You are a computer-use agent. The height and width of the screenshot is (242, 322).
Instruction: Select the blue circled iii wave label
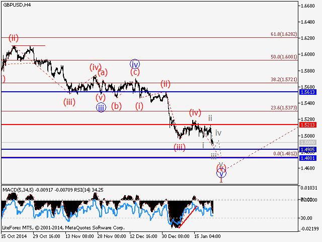101,107
